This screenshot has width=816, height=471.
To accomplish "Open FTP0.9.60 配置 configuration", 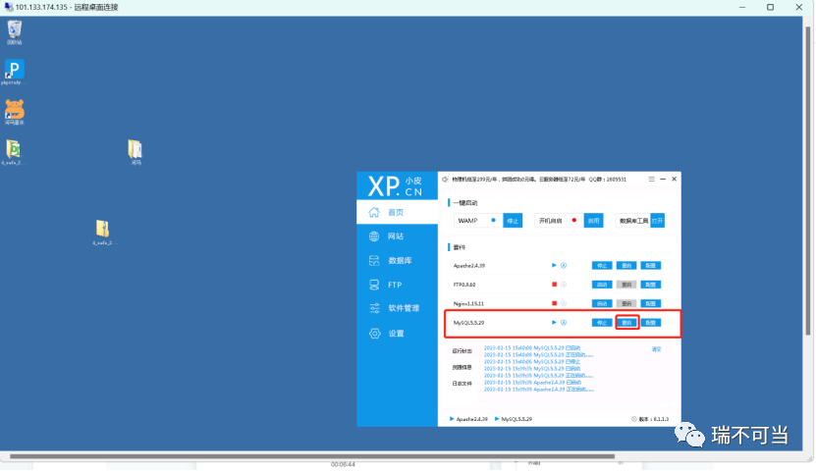I will 651,285.
